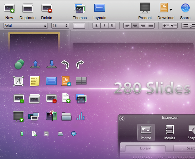Apply a numbered list
Viewport: 195px width, 159px height.
point(192,26)
